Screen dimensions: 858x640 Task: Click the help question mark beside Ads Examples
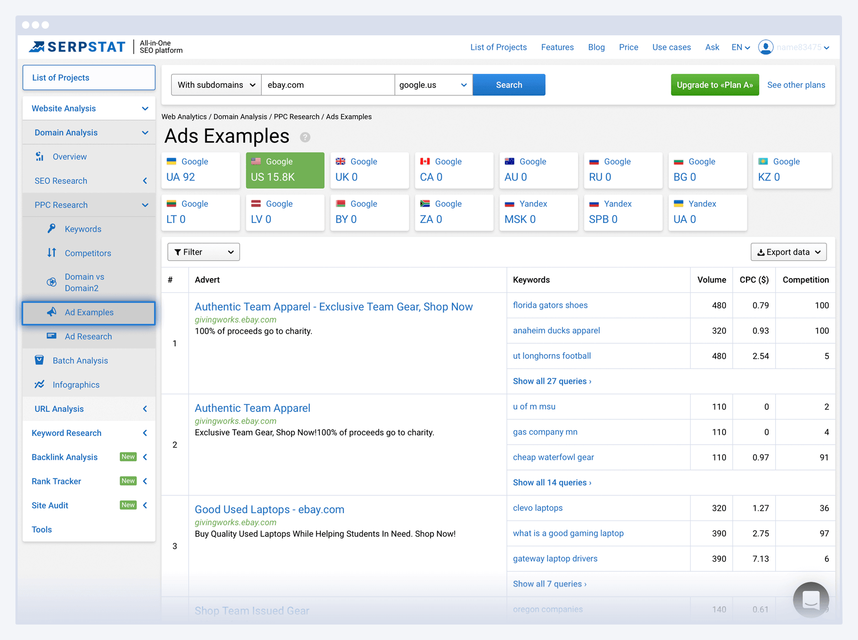click(x=305, y=137)
